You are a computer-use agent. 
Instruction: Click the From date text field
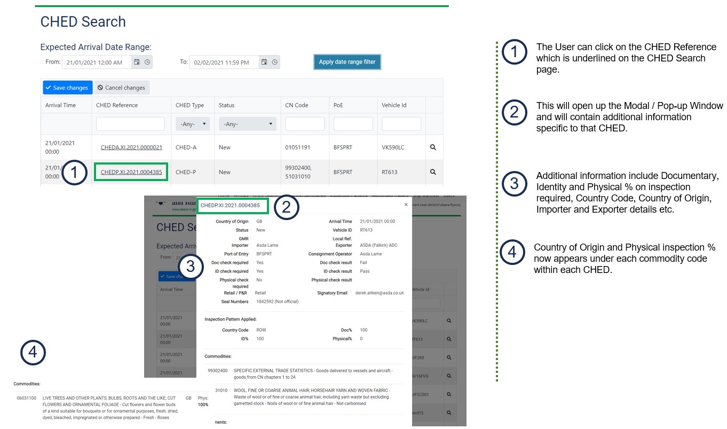click(97, 63)
